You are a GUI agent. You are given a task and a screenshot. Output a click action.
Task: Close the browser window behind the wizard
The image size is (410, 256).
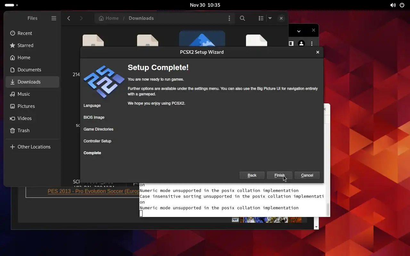[314, 30]
